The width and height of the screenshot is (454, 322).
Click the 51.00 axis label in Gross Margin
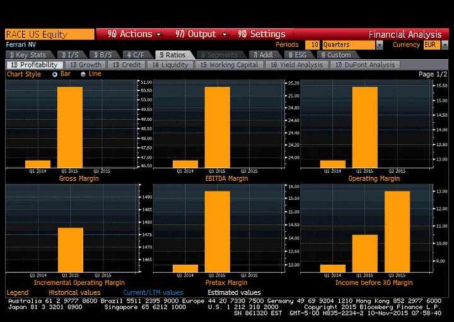coord(146,82)
